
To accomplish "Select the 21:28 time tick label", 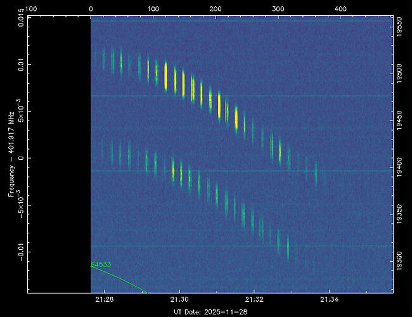I will click(x=105, y=299).
